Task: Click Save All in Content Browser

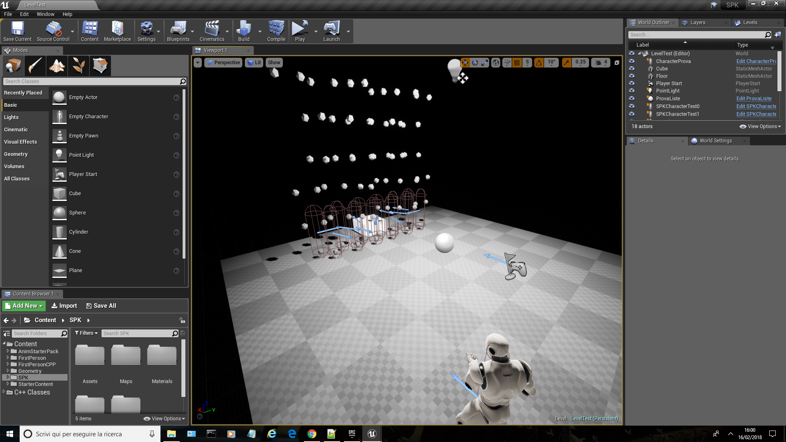Action: tap(101, 306)
